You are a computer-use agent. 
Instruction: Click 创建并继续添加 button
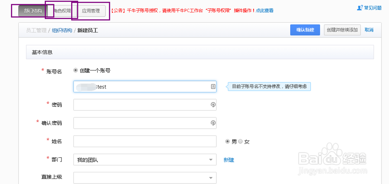point(342,30)
